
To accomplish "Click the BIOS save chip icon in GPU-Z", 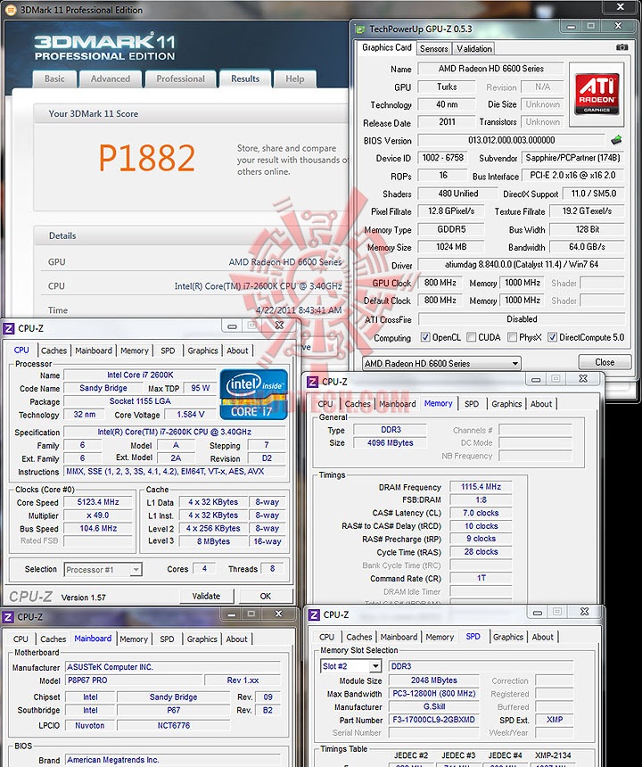I will [x=616, y=140].
